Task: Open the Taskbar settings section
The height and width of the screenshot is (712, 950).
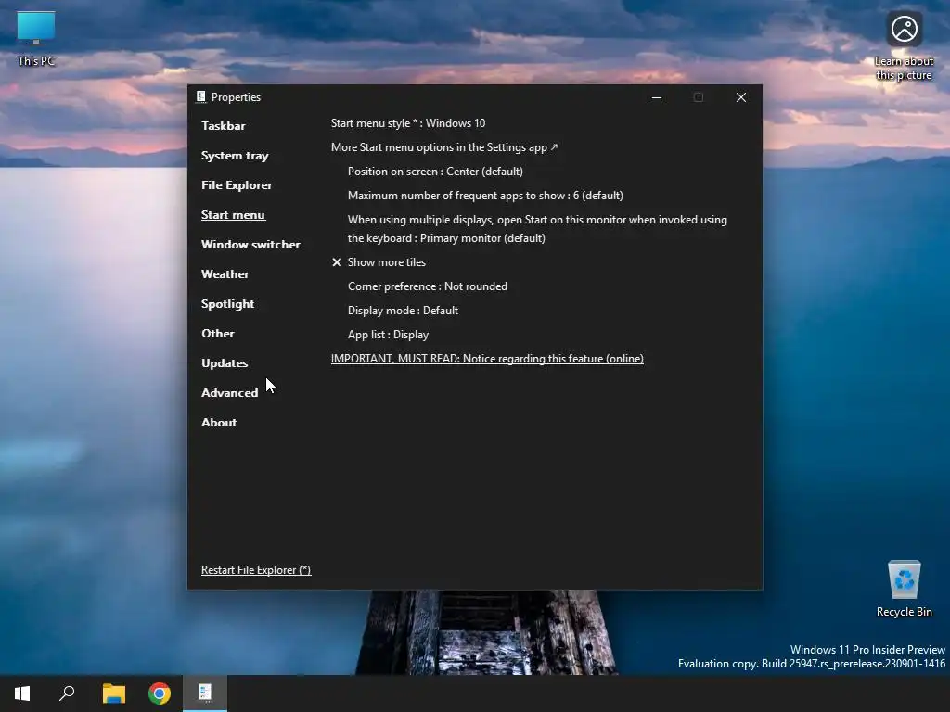Action: pyautogui.click(x=223, y=126)
